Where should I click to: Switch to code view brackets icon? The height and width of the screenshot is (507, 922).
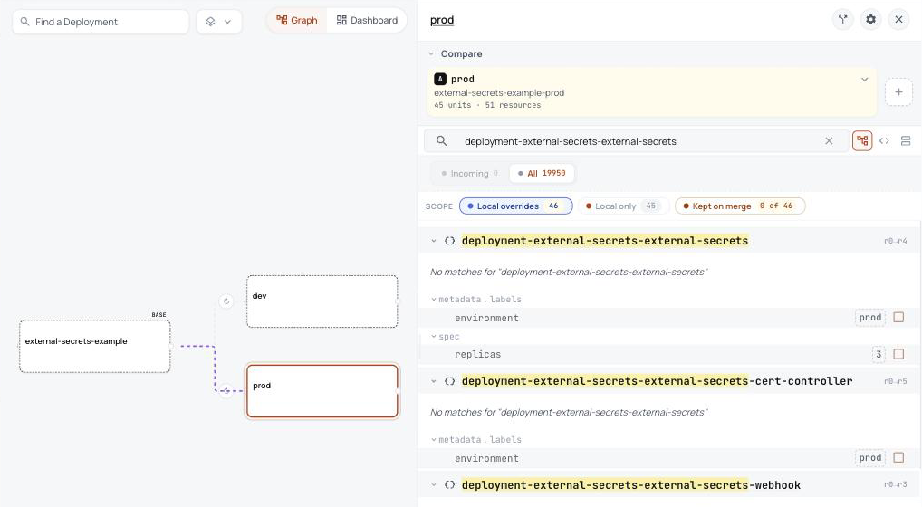(884, 141)
